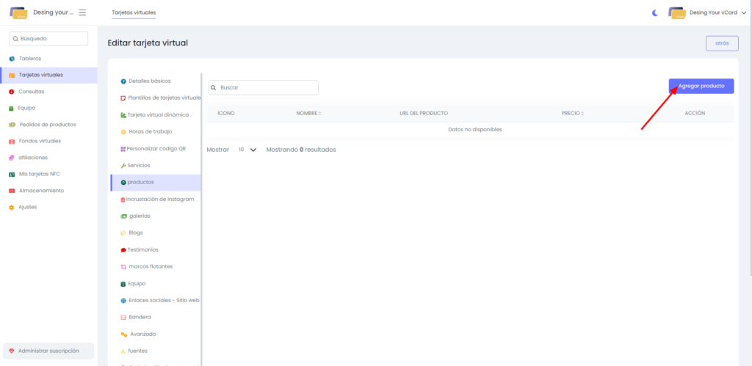This screenshot has width=752, height=366.
Task: Click the Ajustes gear icon
Action: pos(12,207)
